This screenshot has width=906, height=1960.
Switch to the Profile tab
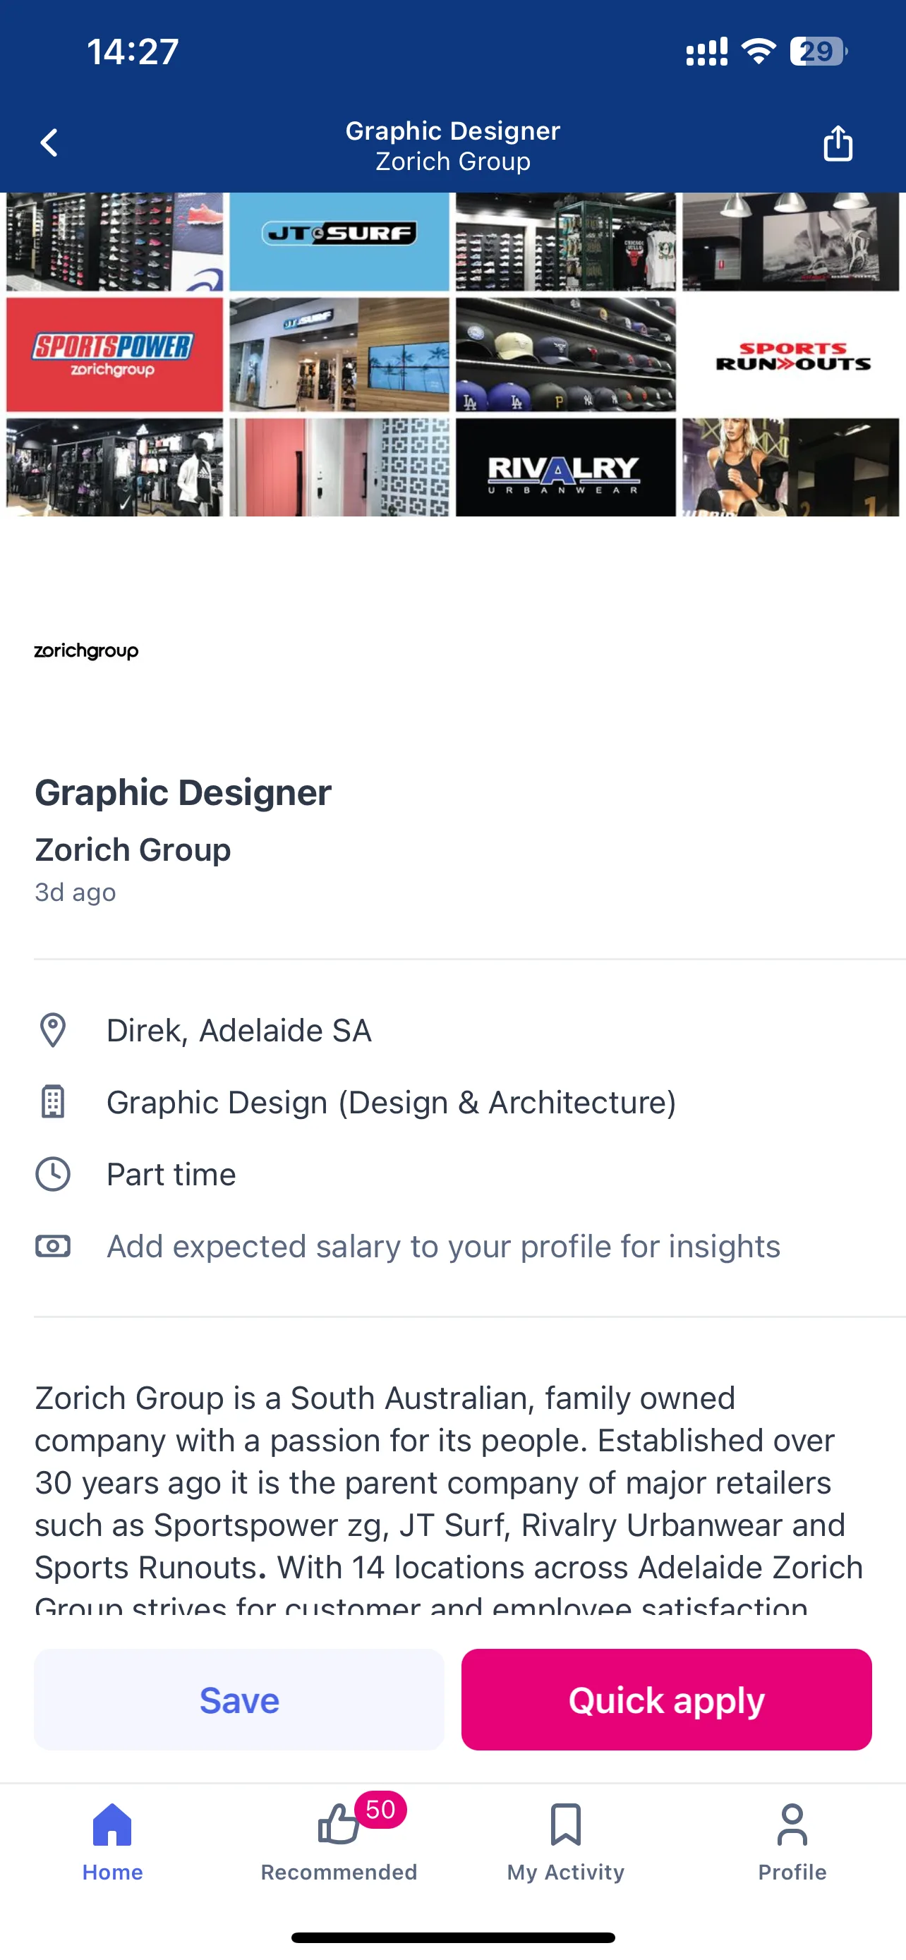792,1838
